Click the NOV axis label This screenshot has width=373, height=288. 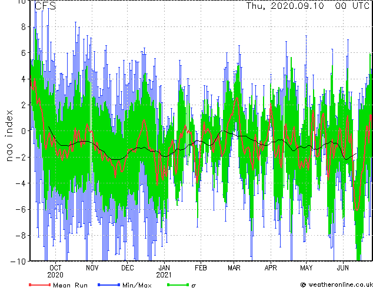[92, 268]
